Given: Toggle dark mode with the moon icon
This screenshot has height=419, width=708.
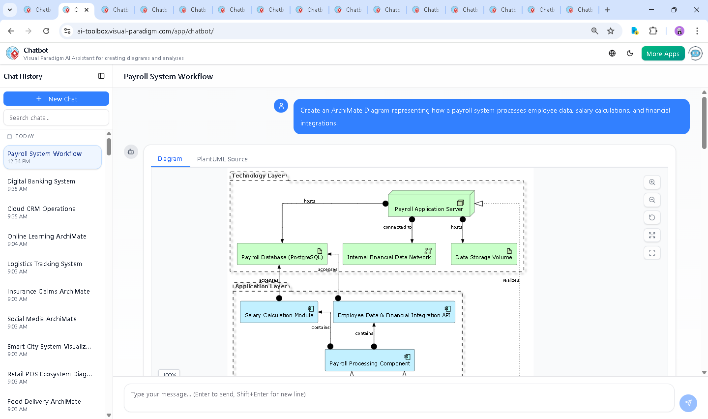Looking at the screenshot, I should tap(630, 53).
